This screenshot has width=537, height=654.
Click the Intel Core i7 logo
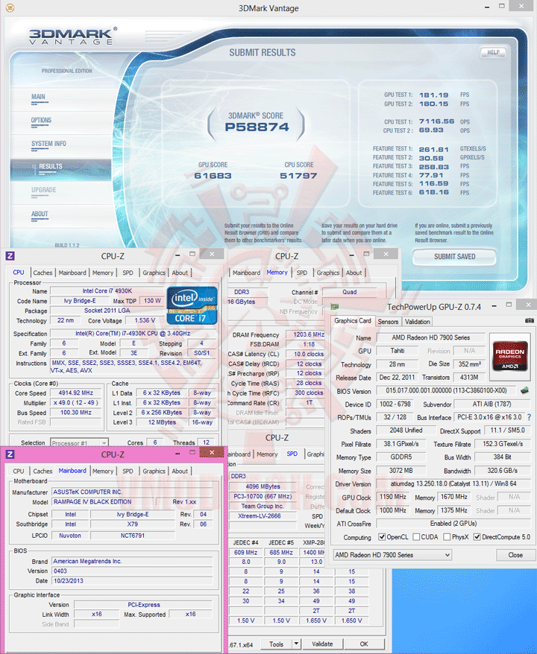(x=192, y=305)
